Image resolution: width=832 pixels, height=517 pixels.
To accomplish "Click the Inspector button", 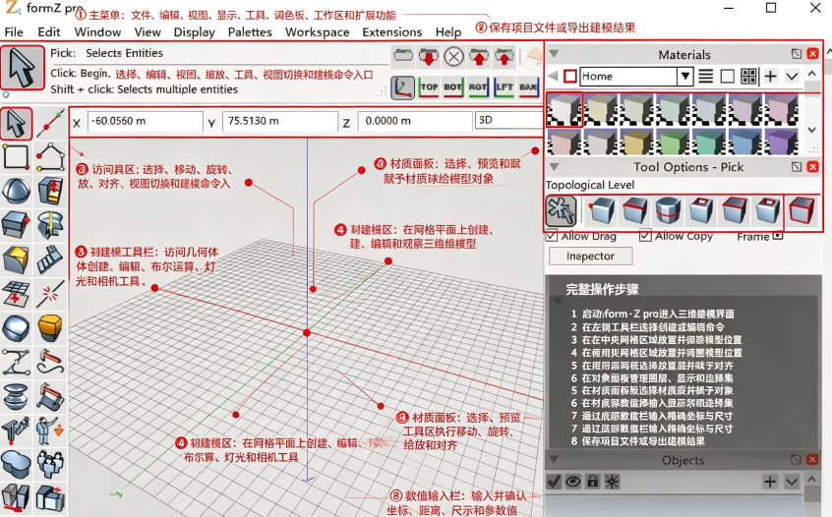I will click(591, 257).
